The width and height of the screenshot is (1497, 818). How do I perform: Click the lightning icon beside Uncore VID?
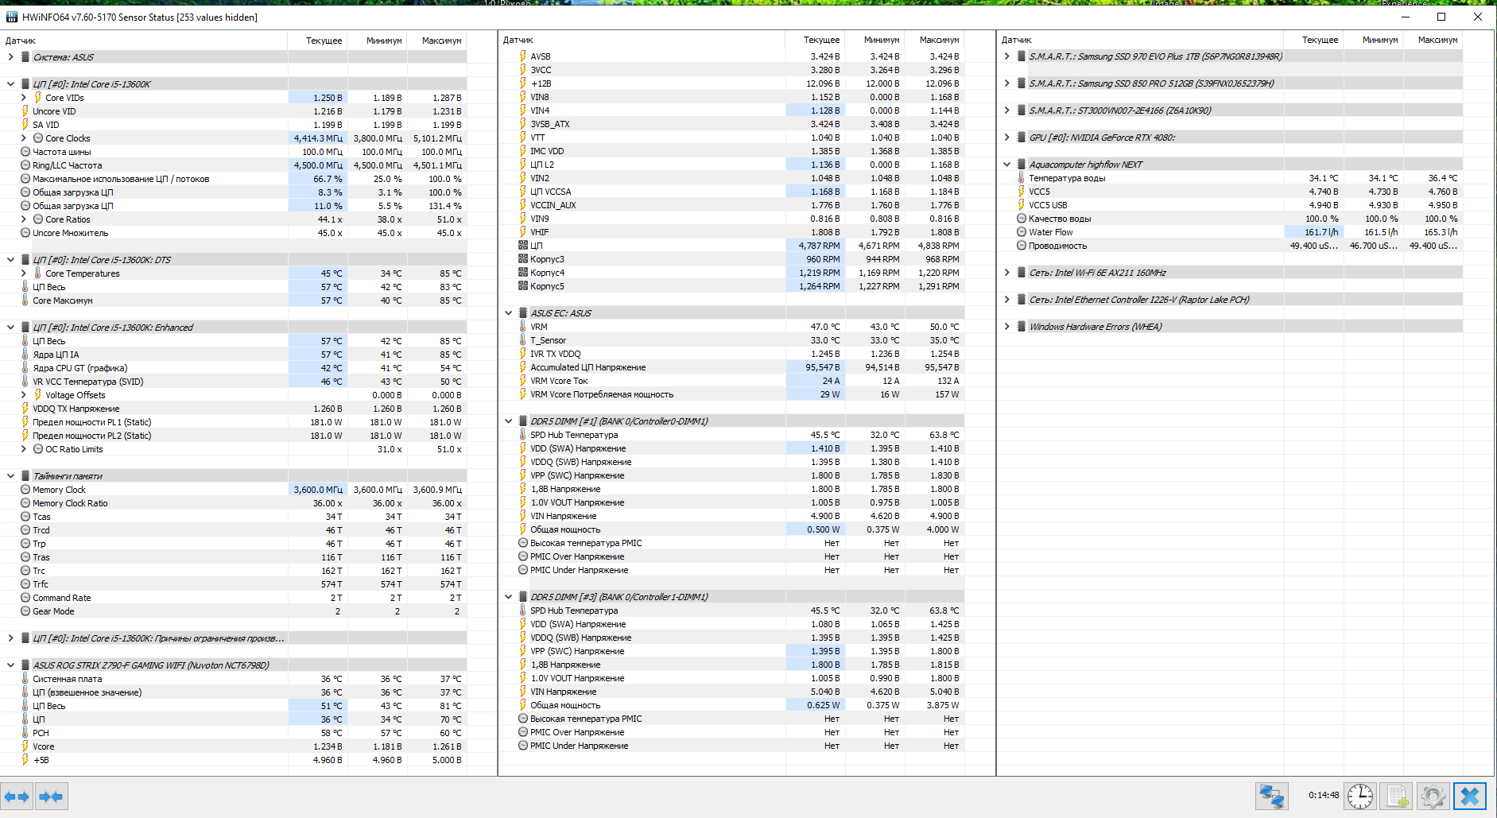(x=25, y=111)
